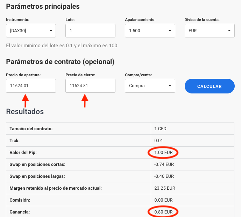Click red arrow under Precio de apertura

(x=26, y=101)
